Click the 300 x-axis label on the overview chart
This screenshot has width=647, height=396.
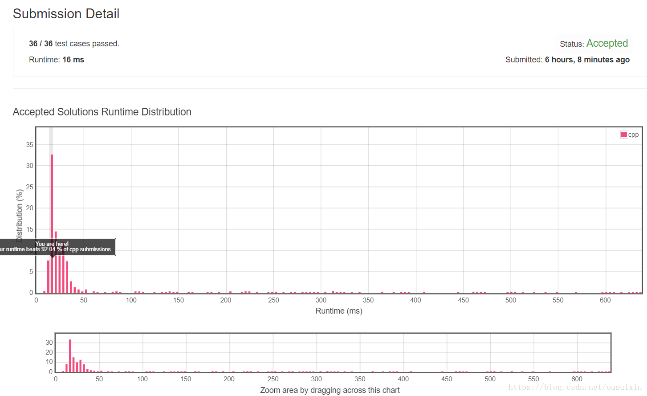[x=317, y=379]
